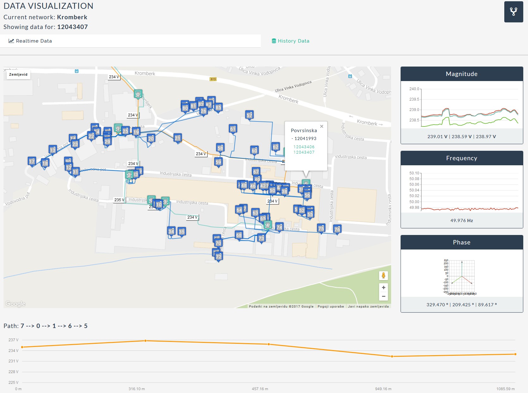Select map marker 61
The width and height of the screenshot is (528, 393).
tap(233, 129)
